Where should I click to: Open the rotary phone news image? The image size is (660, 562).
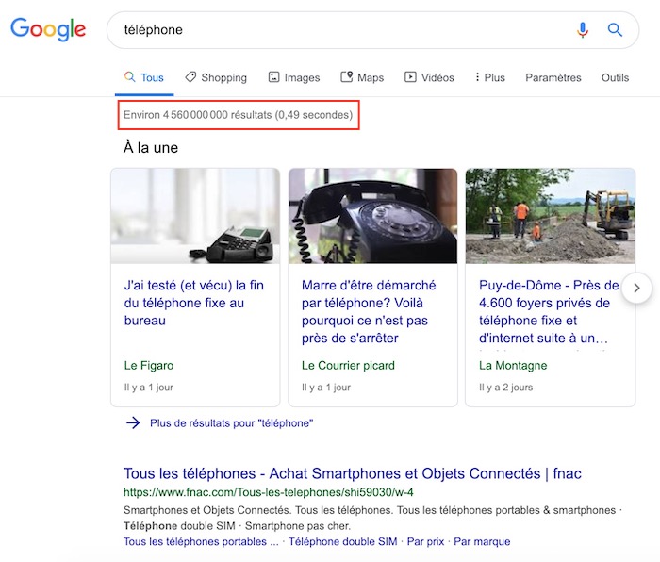pos(372,216)
